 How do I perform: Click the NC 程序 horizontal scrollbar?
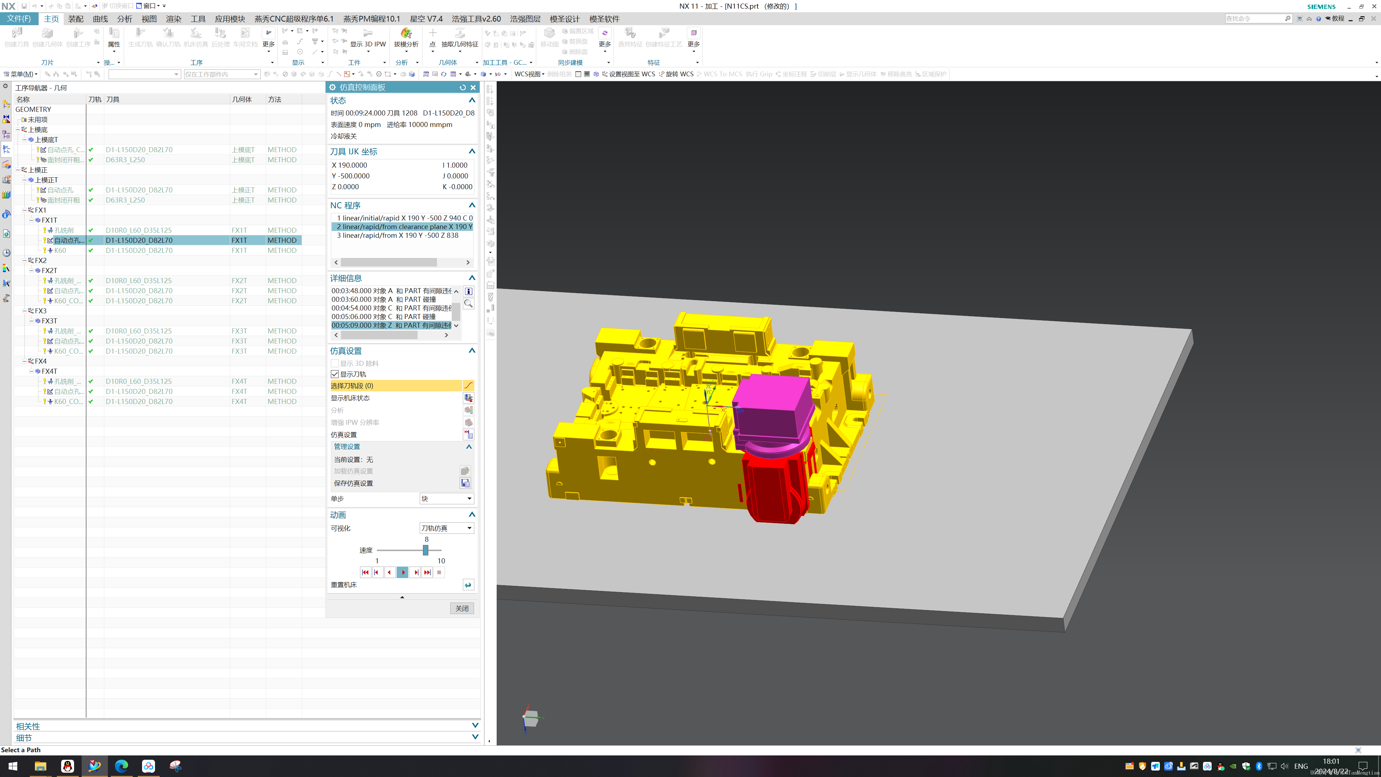pyautogui.click(x=389, y=262)
